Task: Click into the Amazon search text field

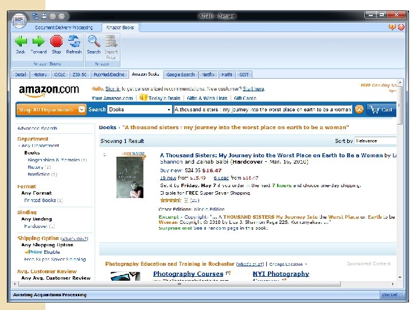Action: tap(263, 110)
